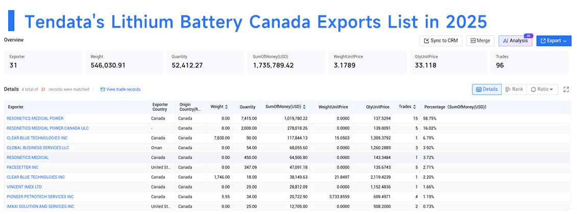Open CLEAR BLUE TECHNOLOGIES INC exporter
This screenshot has width=577, height=214.
[x=37, y=138]
